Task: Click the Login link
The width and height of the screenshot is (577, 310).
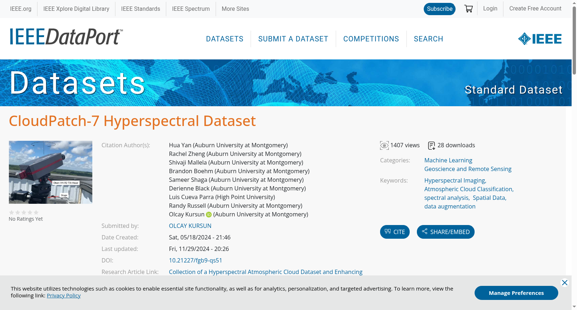Action: [490, 9]
